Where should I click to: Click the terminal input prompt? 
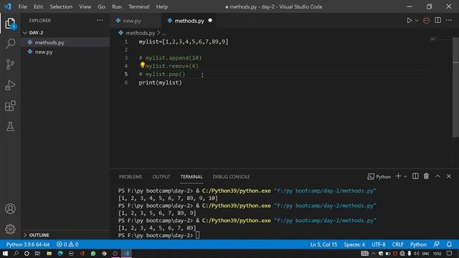(x=198, y=235)
